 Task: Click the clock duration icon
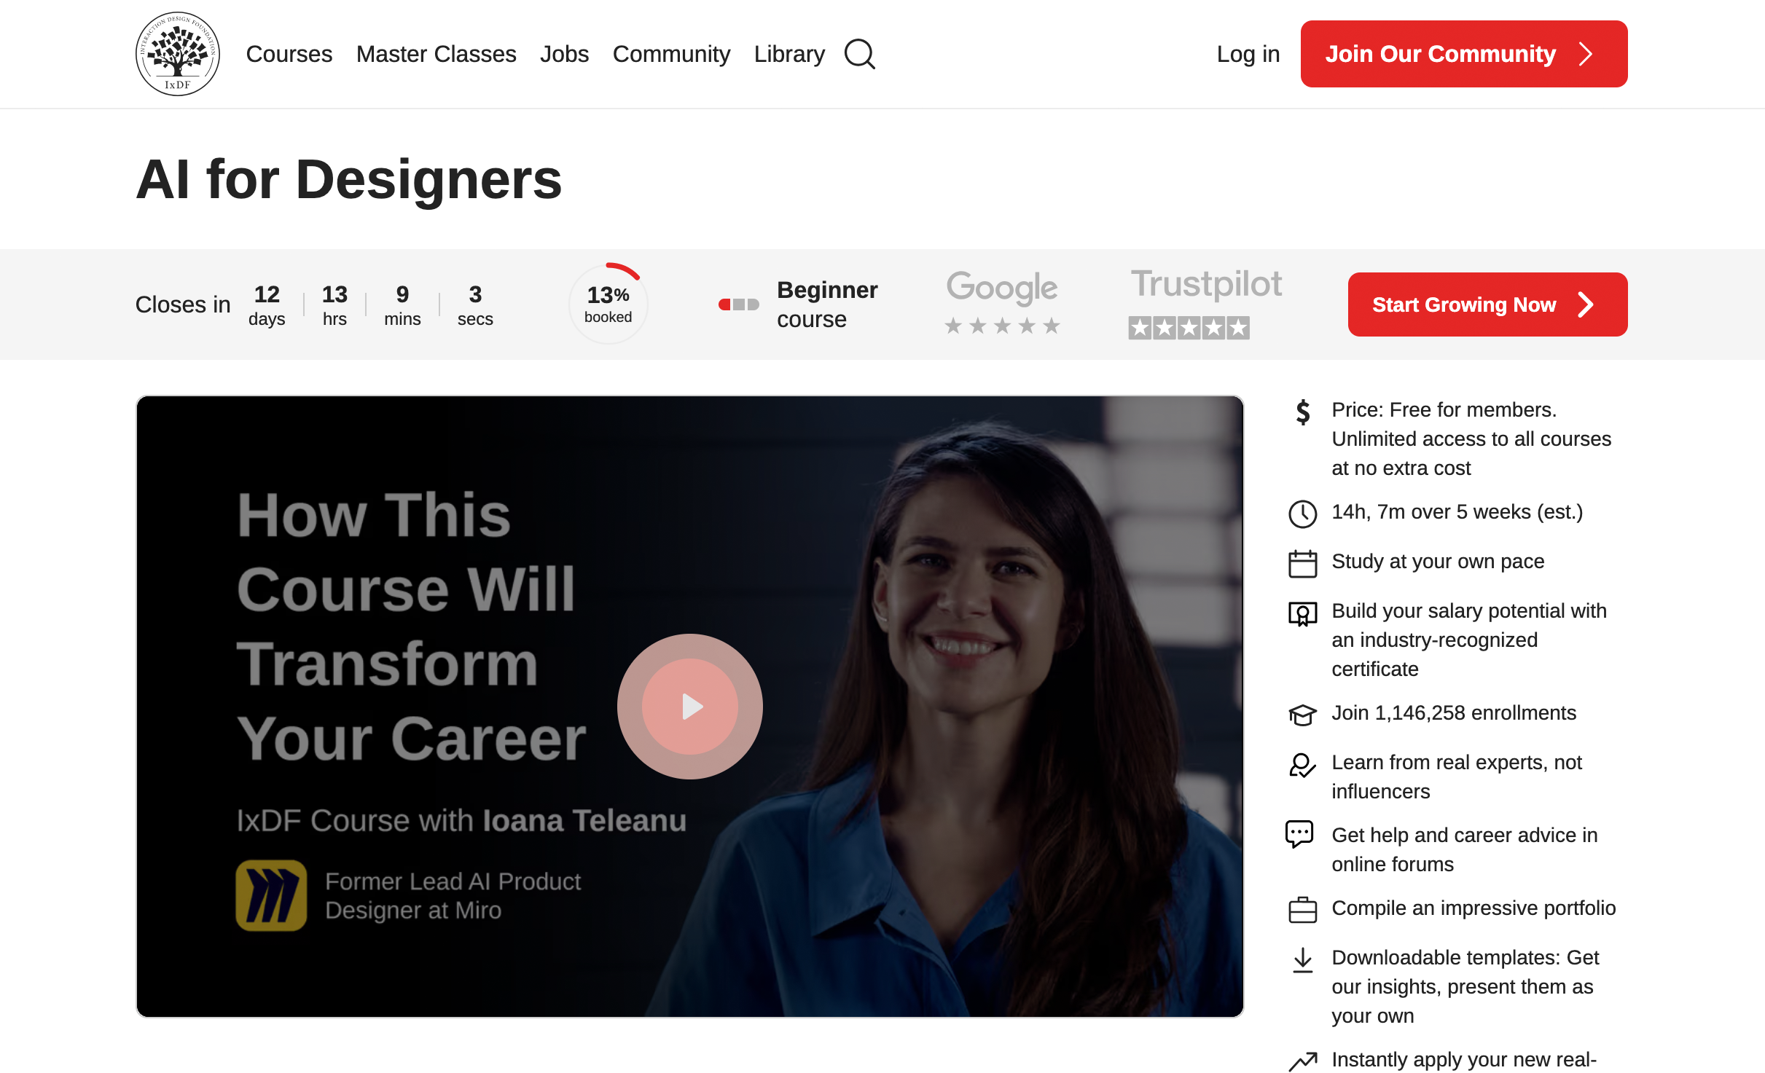coord(1302,514)
